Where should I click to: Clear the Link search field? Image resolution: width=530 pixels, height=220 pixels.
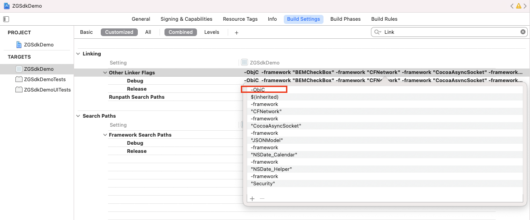coord(523,32)
